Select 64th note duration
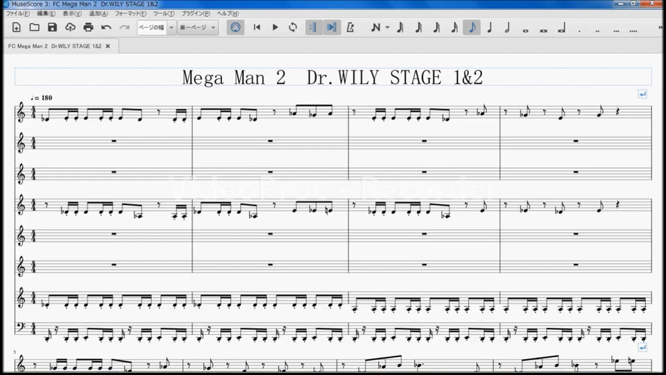The height and width of the screenshot is (375, 666). click(x=418, y=28)
